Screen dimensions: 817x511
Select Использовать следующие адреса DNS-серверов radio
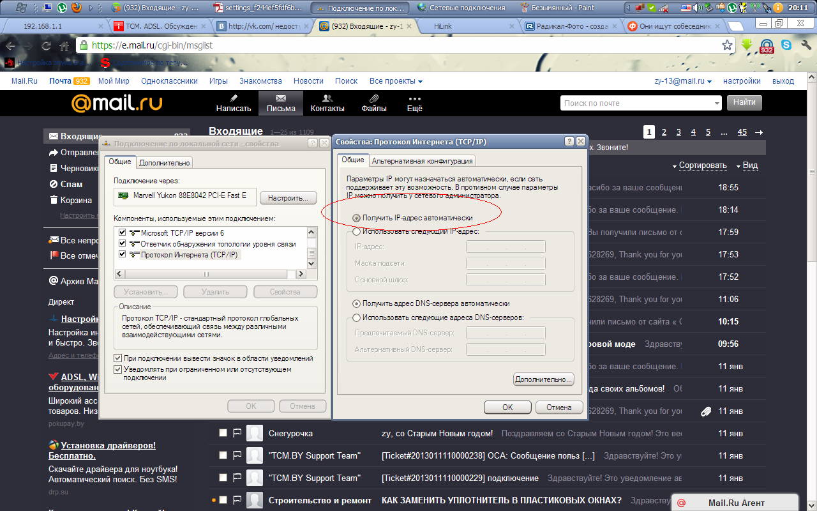[x=356, y=317]
